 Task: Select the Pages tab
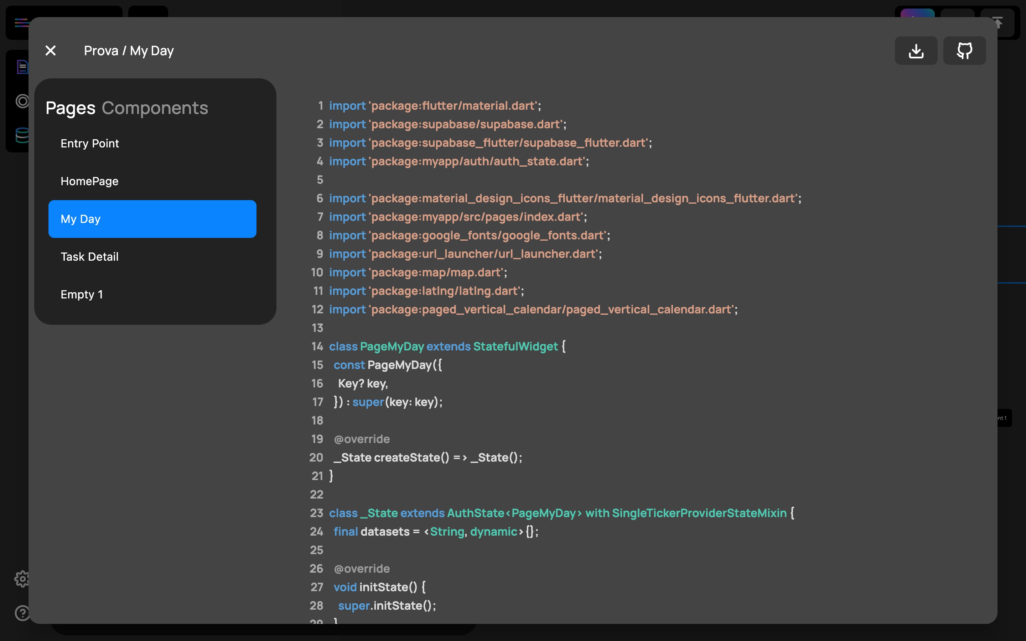click(71, 108)
